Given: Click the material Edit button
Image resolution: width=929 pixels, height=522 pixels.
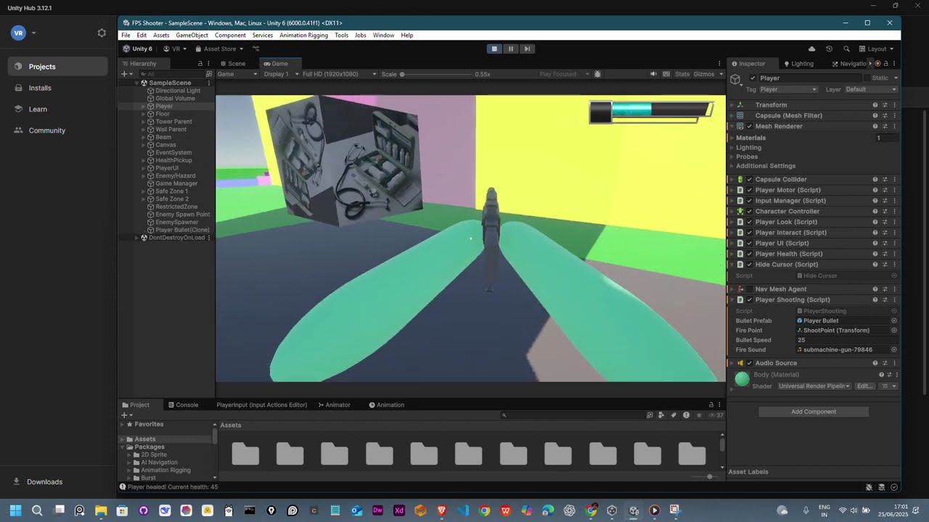Looking at the screenshot, I should (x=864, y=386).
